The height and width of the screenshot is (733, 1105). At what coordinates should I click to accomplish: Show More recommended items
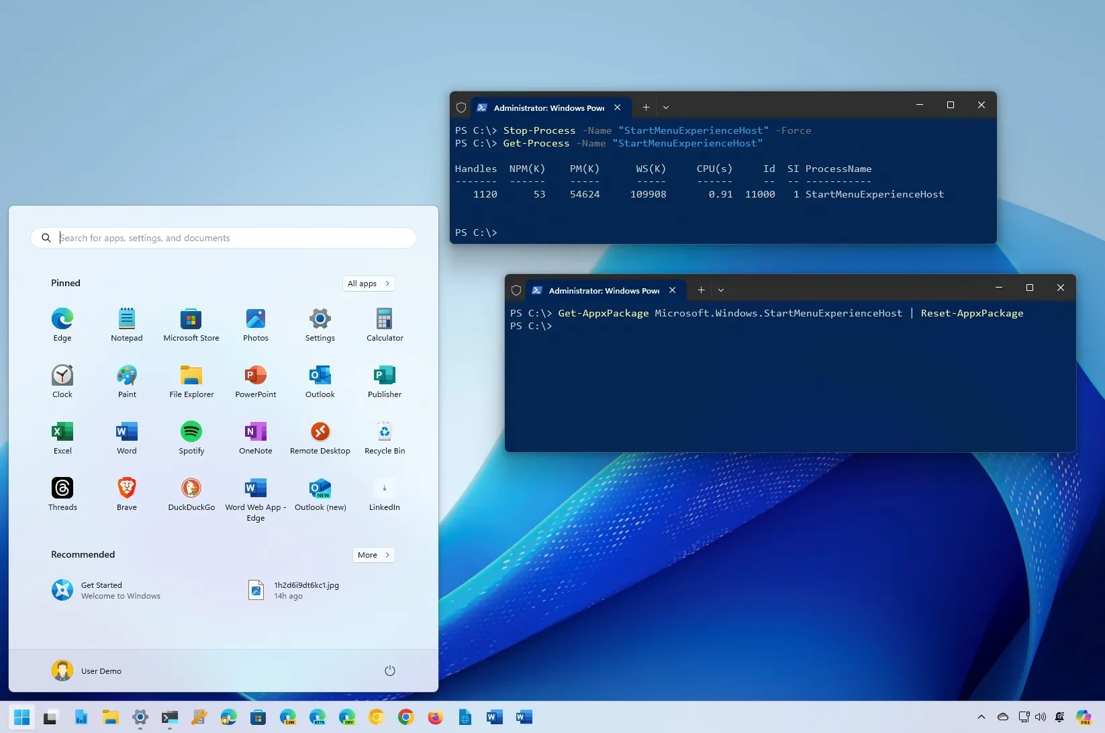(x=373, y=555)
